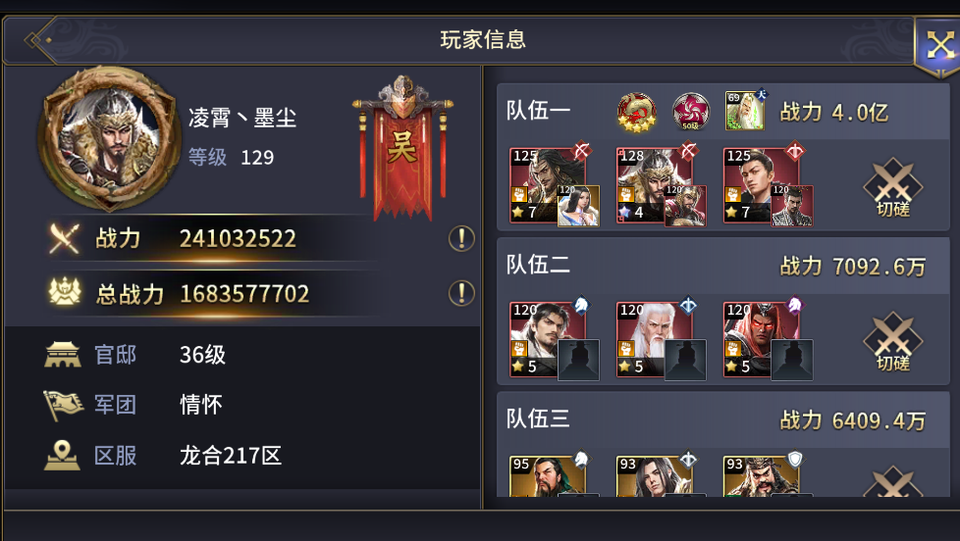Screen dimensions: 960x541
Task: Tap the info icon beside 总战力 value
Action: tap(461, 293)
